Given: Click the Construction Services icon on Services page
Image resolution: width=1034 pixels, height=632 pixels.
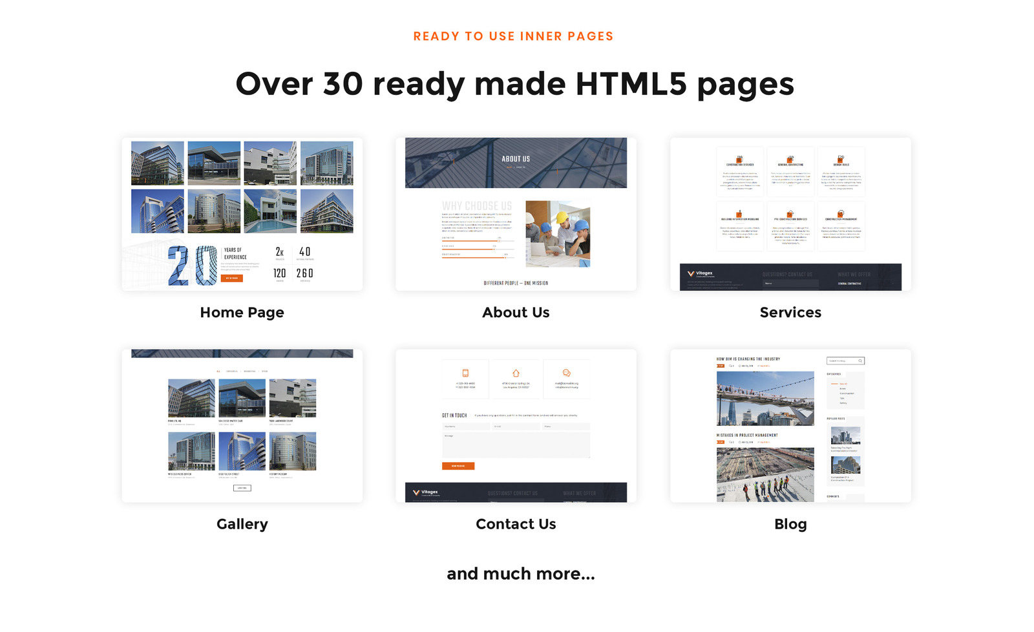Looking at the screenshot, I should [739, 160].
